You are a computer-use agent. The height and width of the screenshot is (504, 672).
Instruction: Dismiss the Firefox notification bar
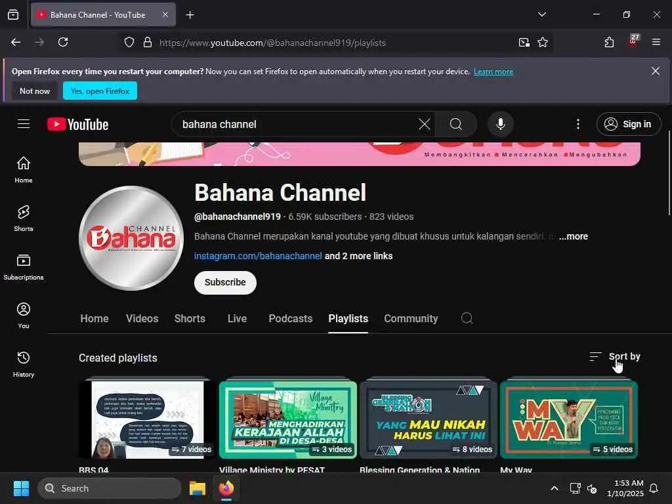(656, 71)
